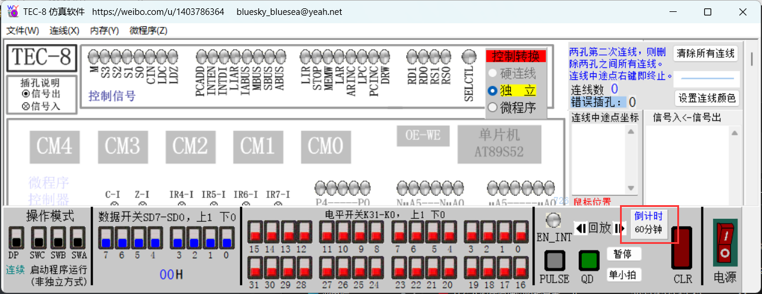Click the CM4 control memory chip

coord(54,146)
